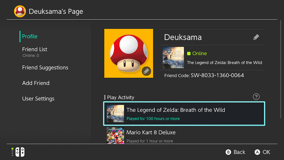Click the friend code SW-8033-1360-0064
284x160 pixels.
coord(217,75)
